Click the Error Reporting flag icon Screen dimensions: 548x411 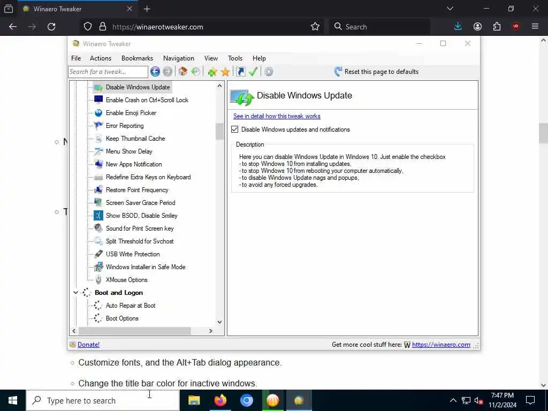[x=98, y=125]
